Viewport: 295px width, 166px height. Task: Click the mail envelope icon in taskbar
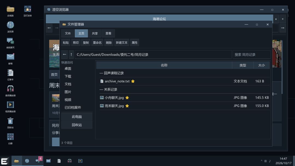click(x=48, y=161)
